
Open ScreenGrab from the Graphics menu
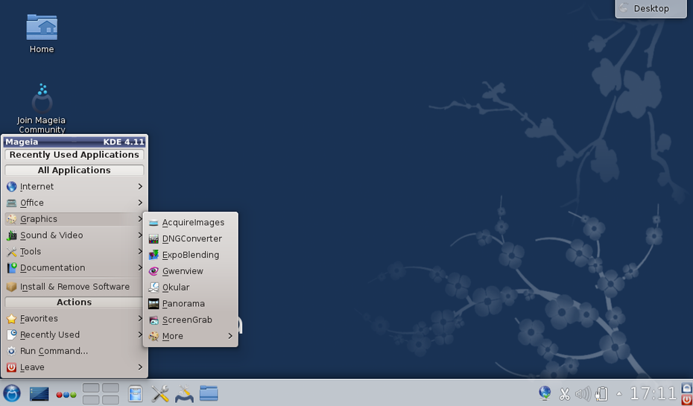click(187, 320)
